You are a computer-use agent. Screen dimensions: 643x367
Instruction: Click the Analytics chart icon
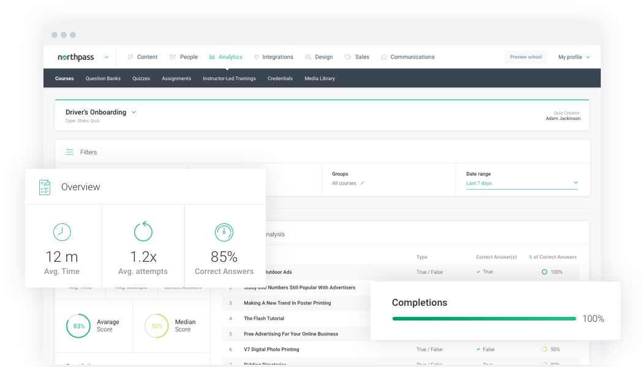pyautogui.click(x=212, y=57)
